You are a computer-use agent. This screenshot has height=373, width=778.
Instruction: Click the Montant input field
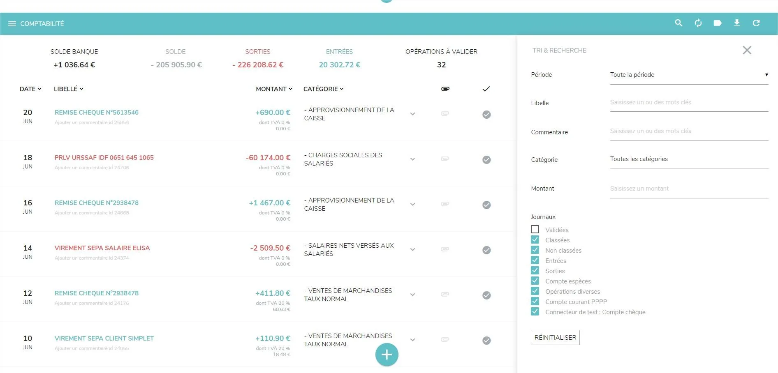tap(689, 189)
